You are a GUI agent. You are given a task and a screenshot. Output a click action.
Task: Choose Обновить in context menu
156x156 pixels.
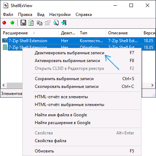coord(82,151)
